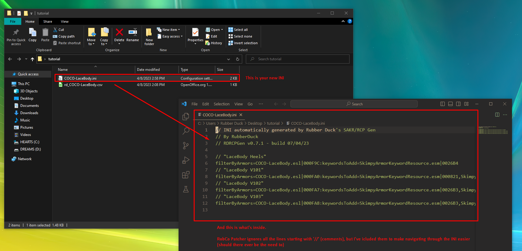This screenshot has height=251, width=522.
Task: Open recent locations dropdown in Explorer
Action: coord(26,59)
